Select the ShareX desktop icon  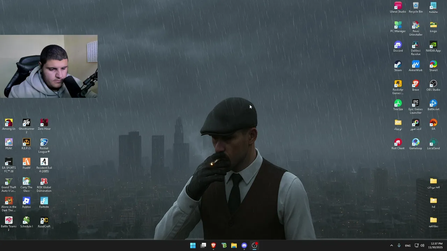click(433, 66)
